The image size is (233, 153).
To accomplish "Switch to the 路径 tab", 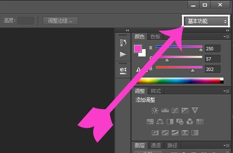I will [x=172, y=146].
